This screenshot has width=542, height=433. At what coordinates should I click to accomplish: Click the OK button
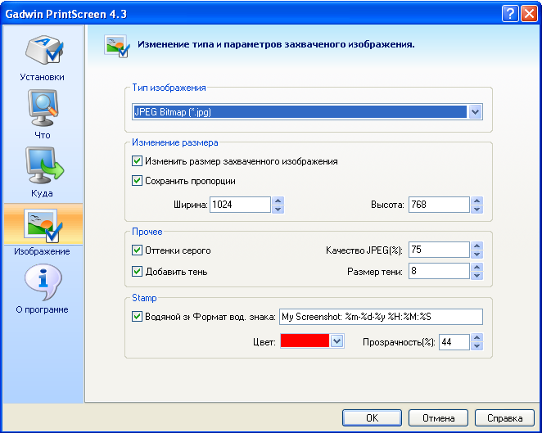[372, 418]
